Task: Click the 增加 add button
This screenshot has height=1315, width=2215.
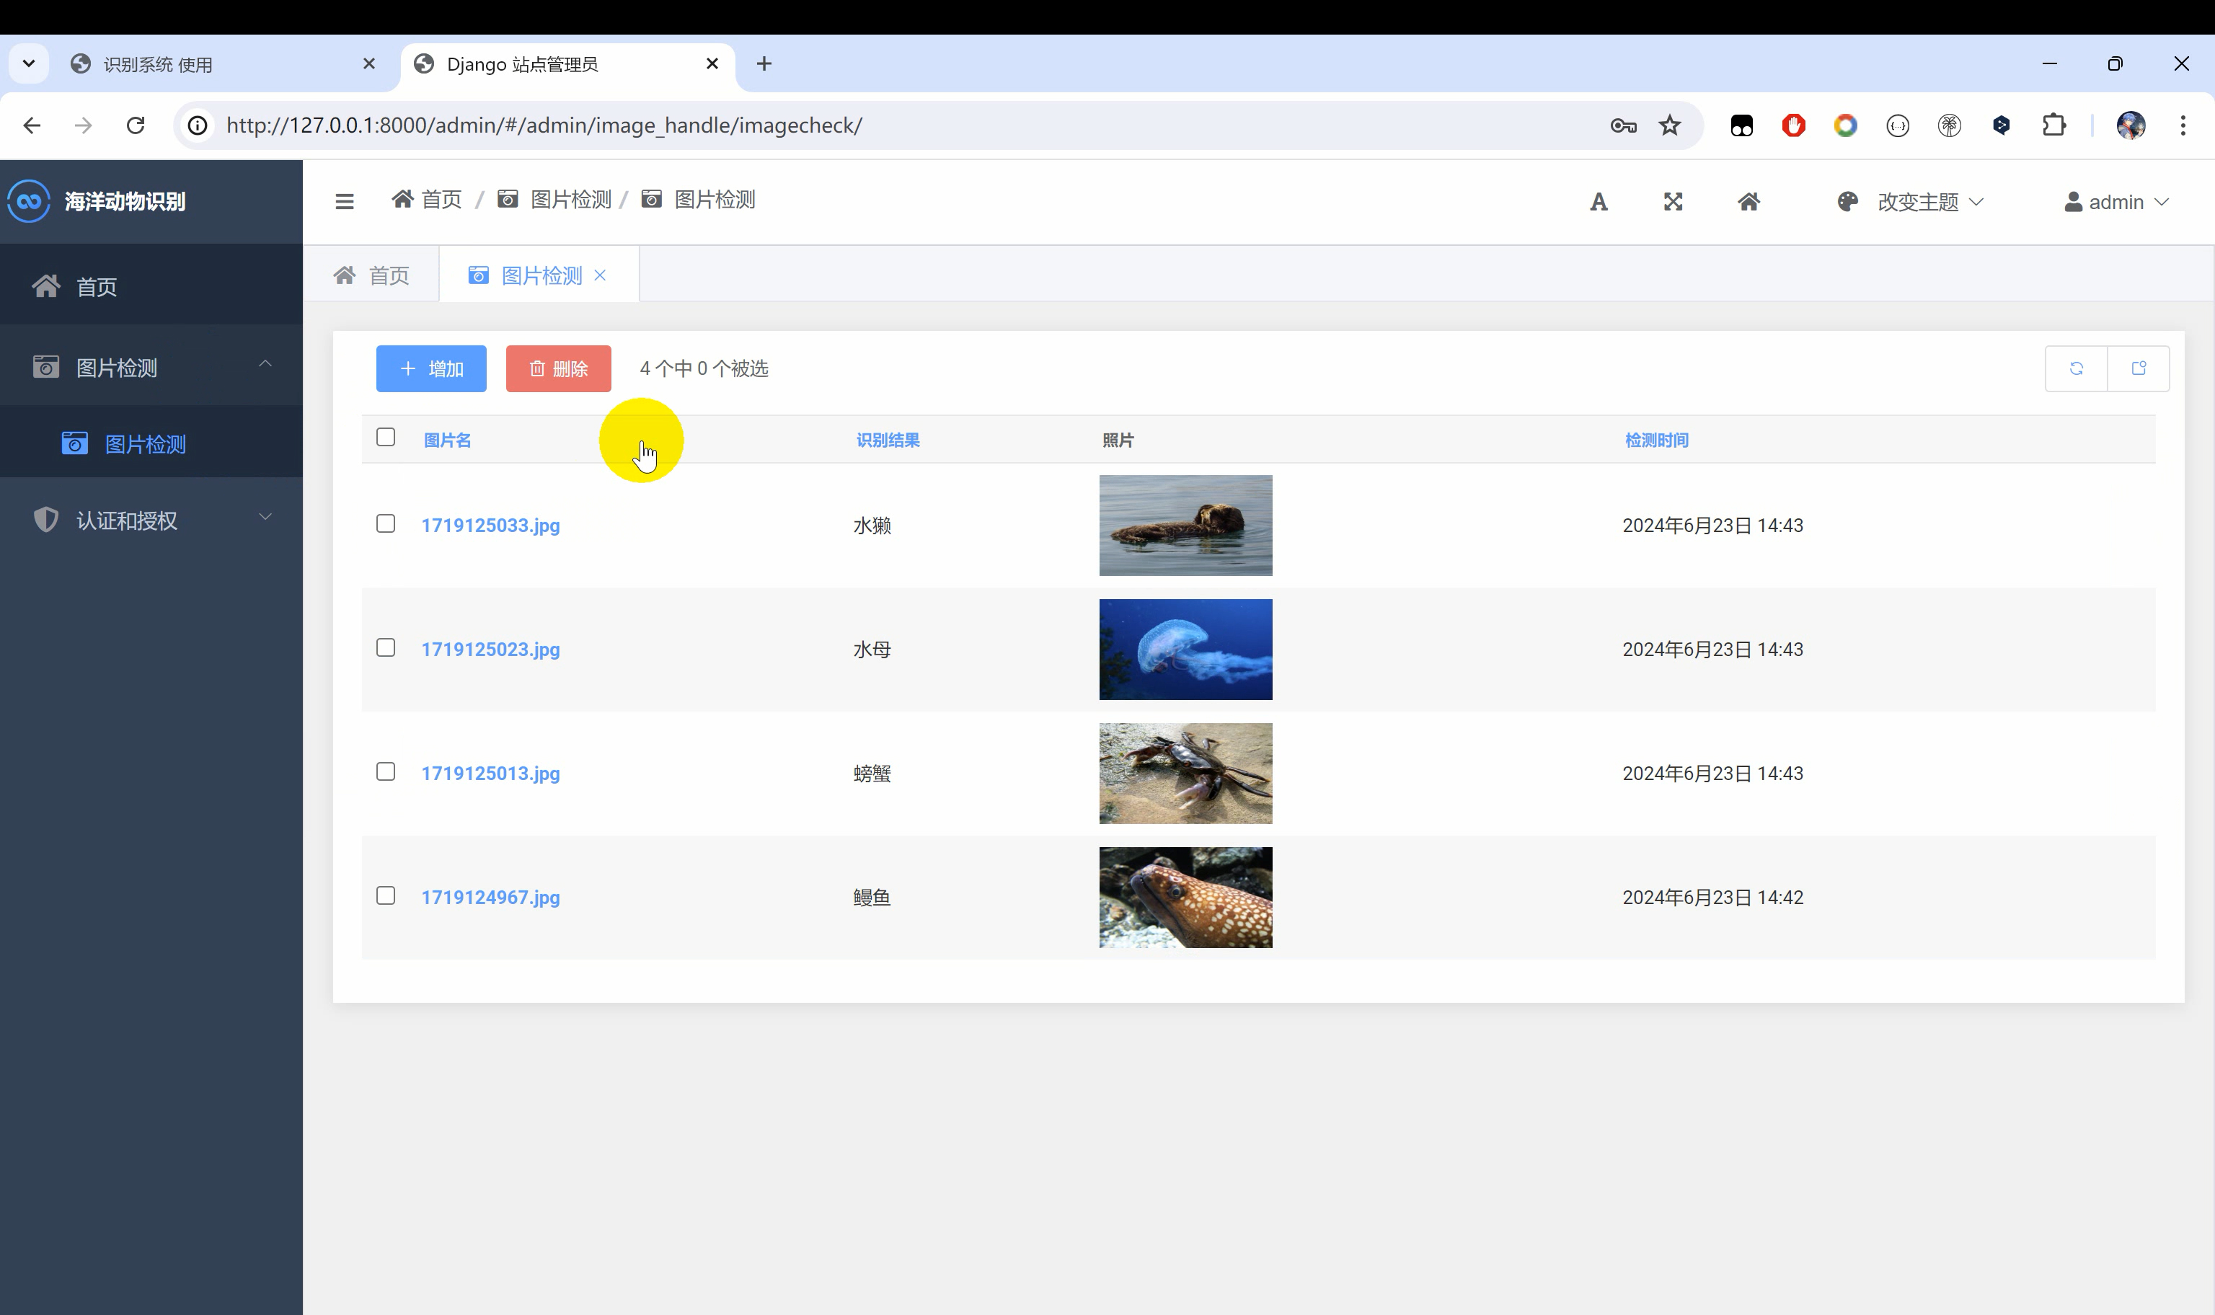Action: coord(430,368)
